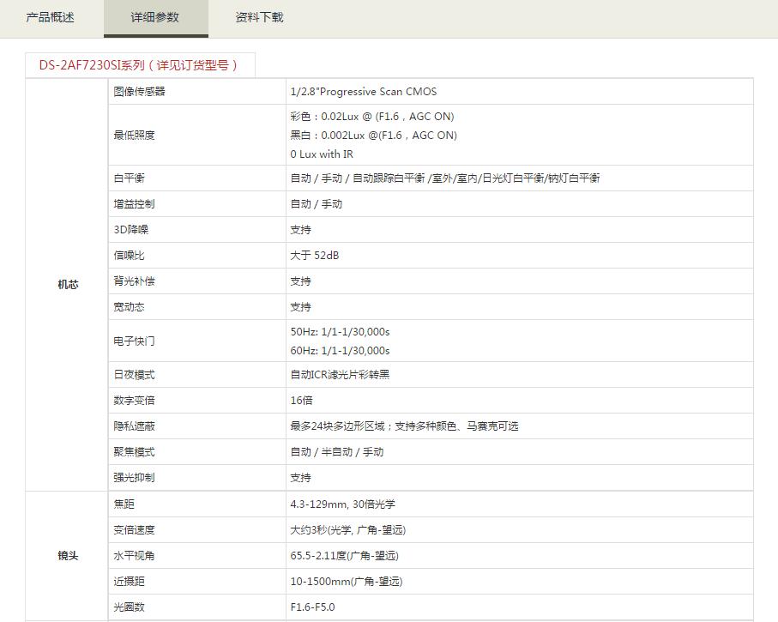The height and width of the screenshot is (622, 778).
Task: Click the 镜头 category cell
Action: [x=68, y=556]
